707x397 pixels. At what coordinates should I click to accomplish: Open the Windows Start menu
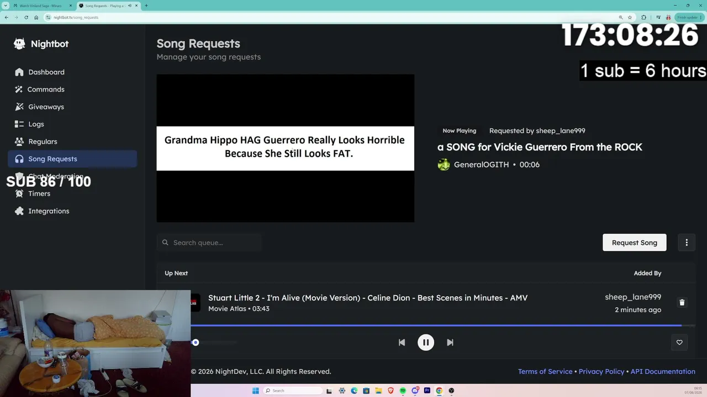pos(255,390)
